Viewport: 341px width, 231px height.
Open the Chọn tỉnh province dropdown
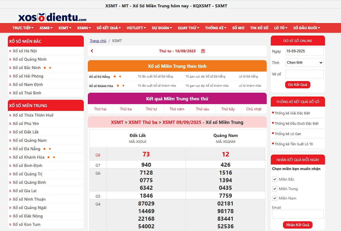304,63
